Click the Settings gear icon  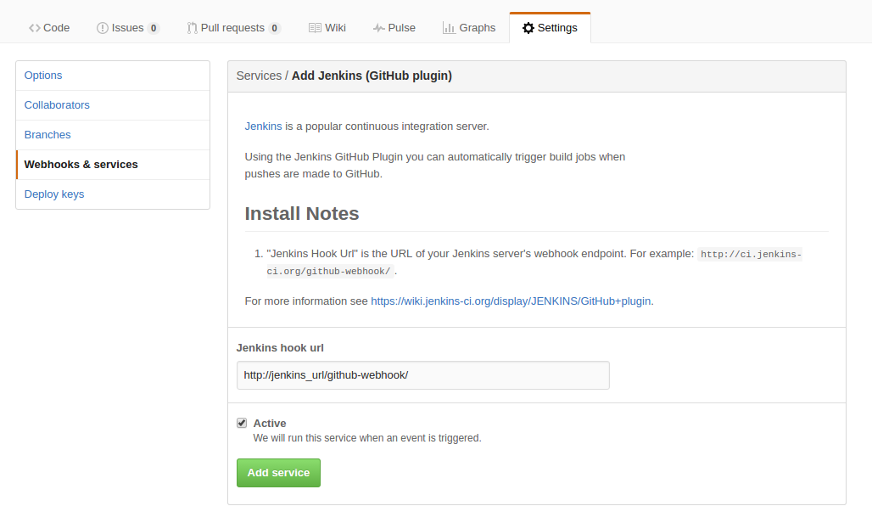coord(528,28)
